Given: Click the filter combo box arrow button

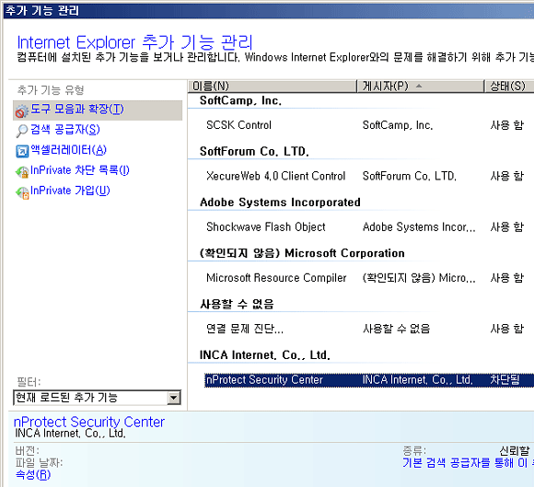Looking at the screenshot, I should click(x=174, y=398).
